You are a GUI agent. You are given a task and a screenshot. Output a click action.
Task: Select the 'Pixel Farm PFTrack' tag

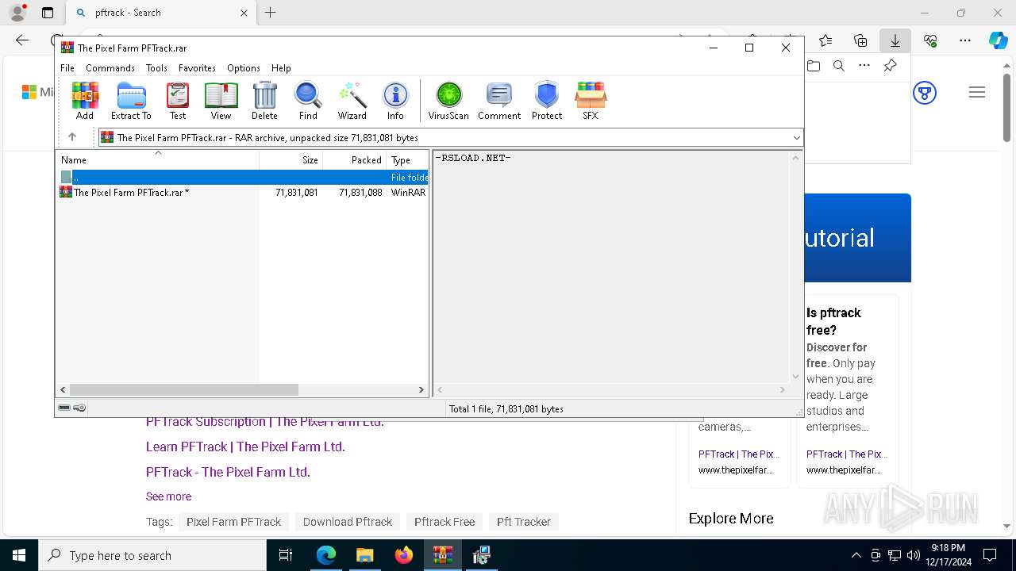coord(233,522)
